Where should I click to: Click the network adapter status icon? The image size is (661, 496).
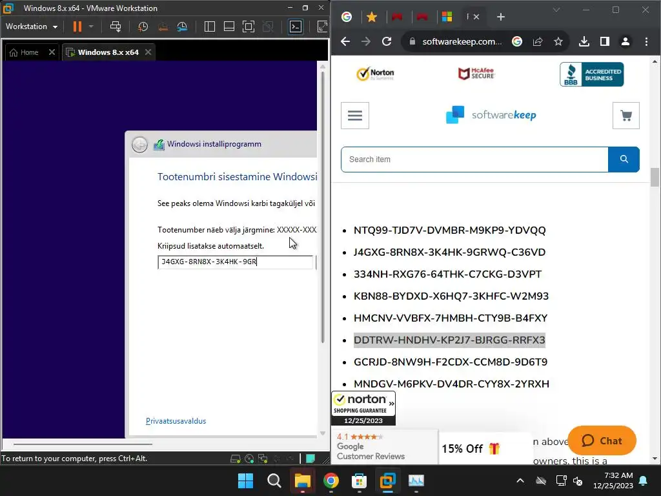click(x=263, y=459)
